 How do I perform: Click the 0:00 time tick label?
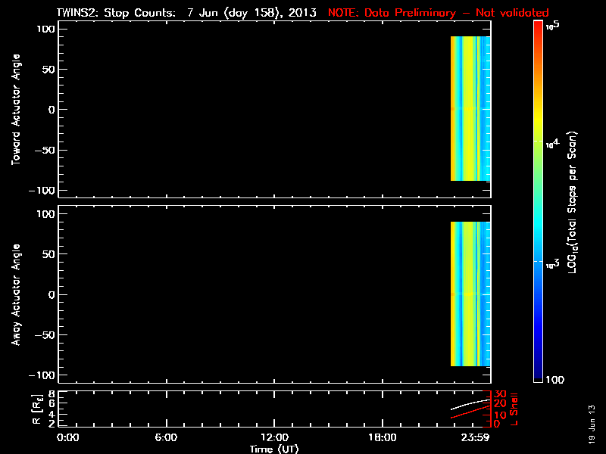68,437
